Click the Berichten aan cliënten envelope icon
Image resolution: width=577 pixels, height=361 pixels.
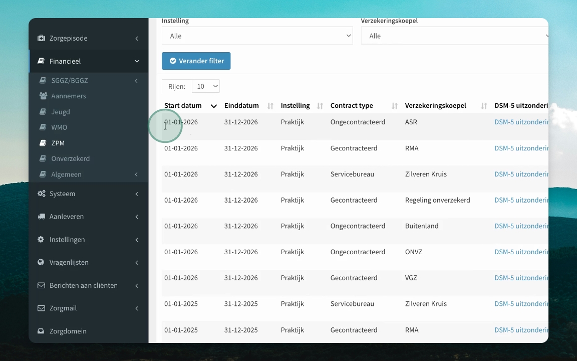click(x=41, y=285)
